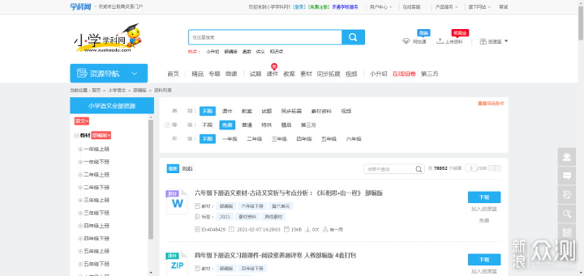Expand the 一年级上册 tree node
The height and width of the screenshot is (276, 584).
point(80,150)
